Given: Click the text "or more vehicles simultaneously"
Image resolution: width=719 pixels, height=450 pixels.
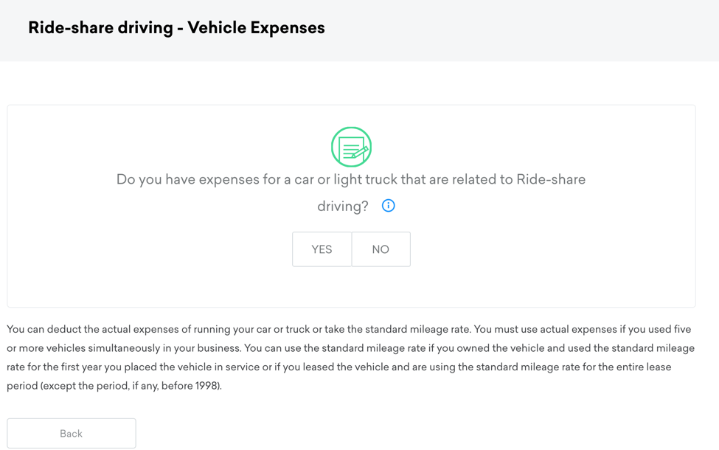Looking at the screenshot, I should [88, 348].
